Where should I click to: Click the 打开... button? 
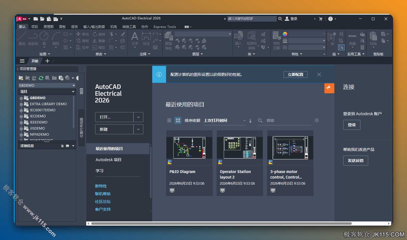(114, 117)
